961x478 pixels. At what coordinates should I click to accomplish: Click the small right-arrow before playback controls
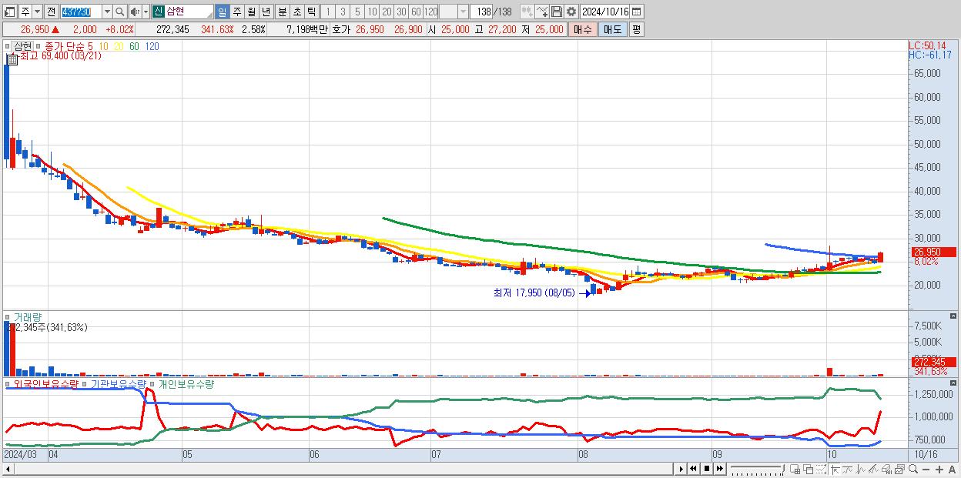coord(681,468)
